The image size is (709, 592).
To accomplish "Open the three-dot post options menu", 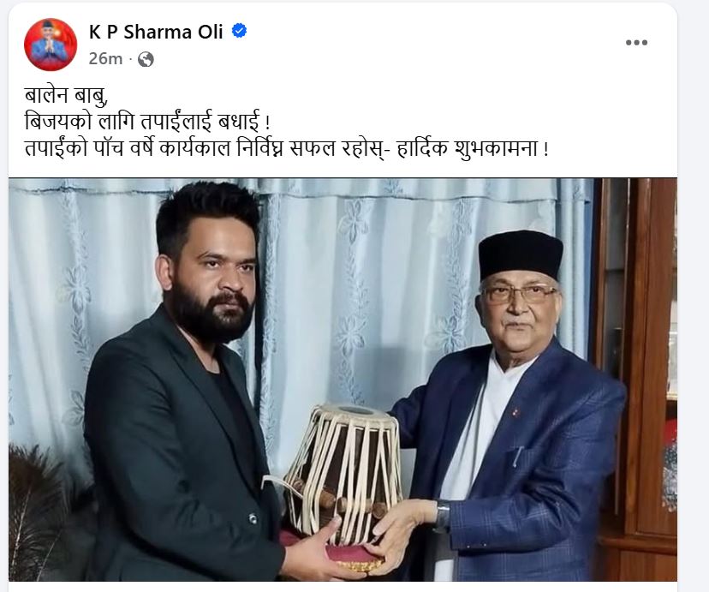I will (x=636, y=43).
